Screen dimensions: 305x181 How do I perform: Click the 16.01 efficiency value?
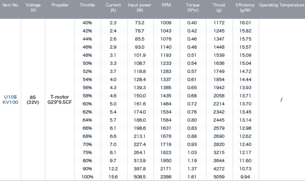(x=245, y=23)
